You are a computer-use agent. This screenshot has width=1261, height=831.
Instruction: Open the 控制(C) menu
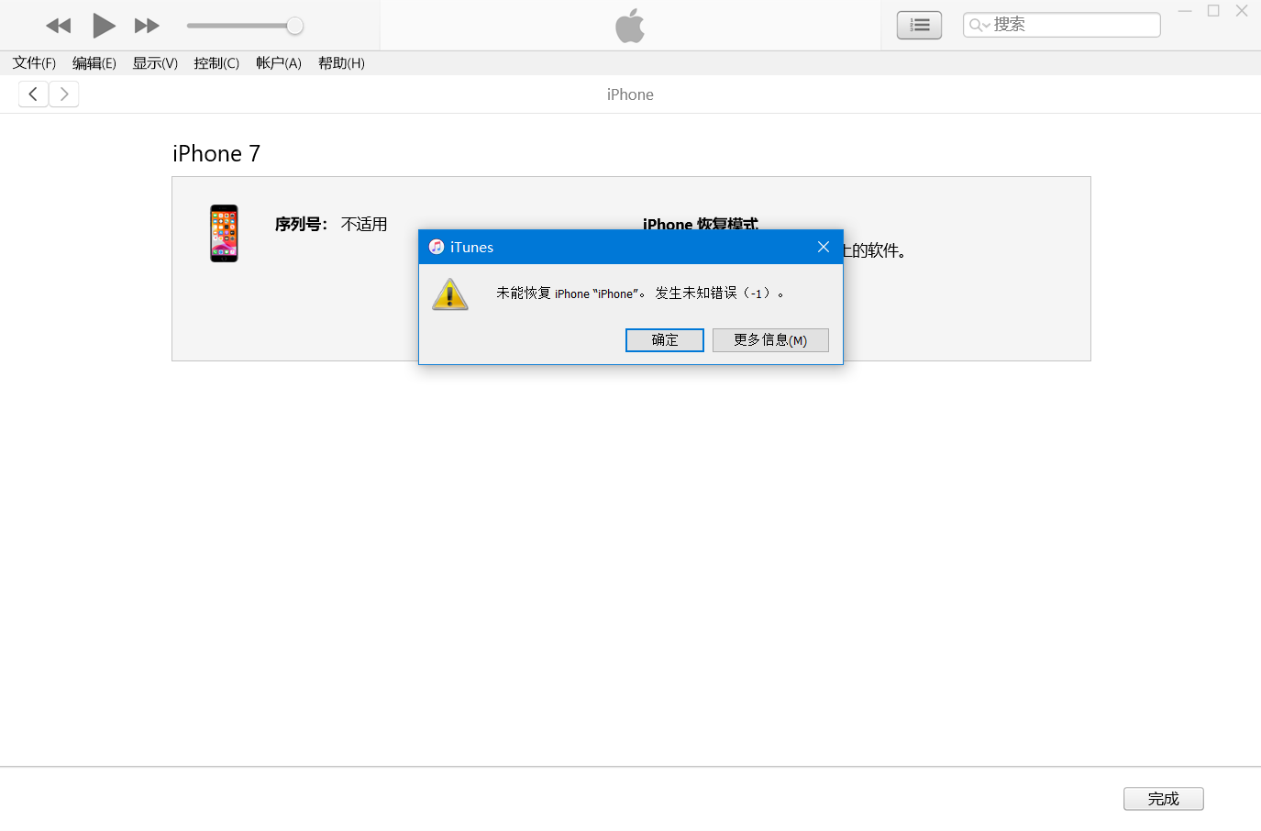pyautogui.click(x=216, y=63)
